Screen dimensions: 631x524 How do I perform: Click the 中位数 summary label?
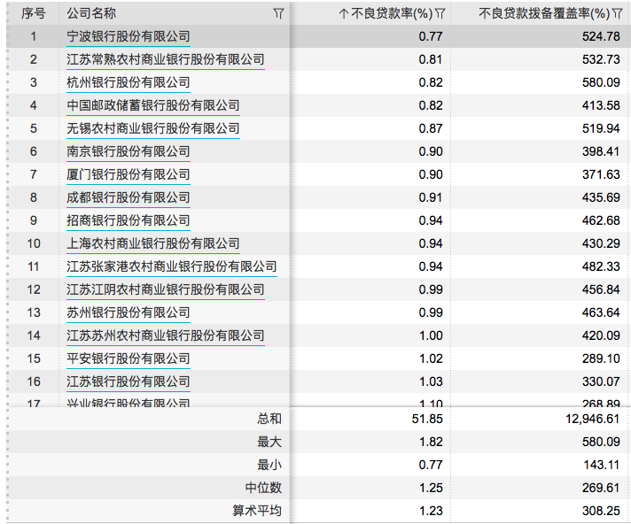[263, 488]
